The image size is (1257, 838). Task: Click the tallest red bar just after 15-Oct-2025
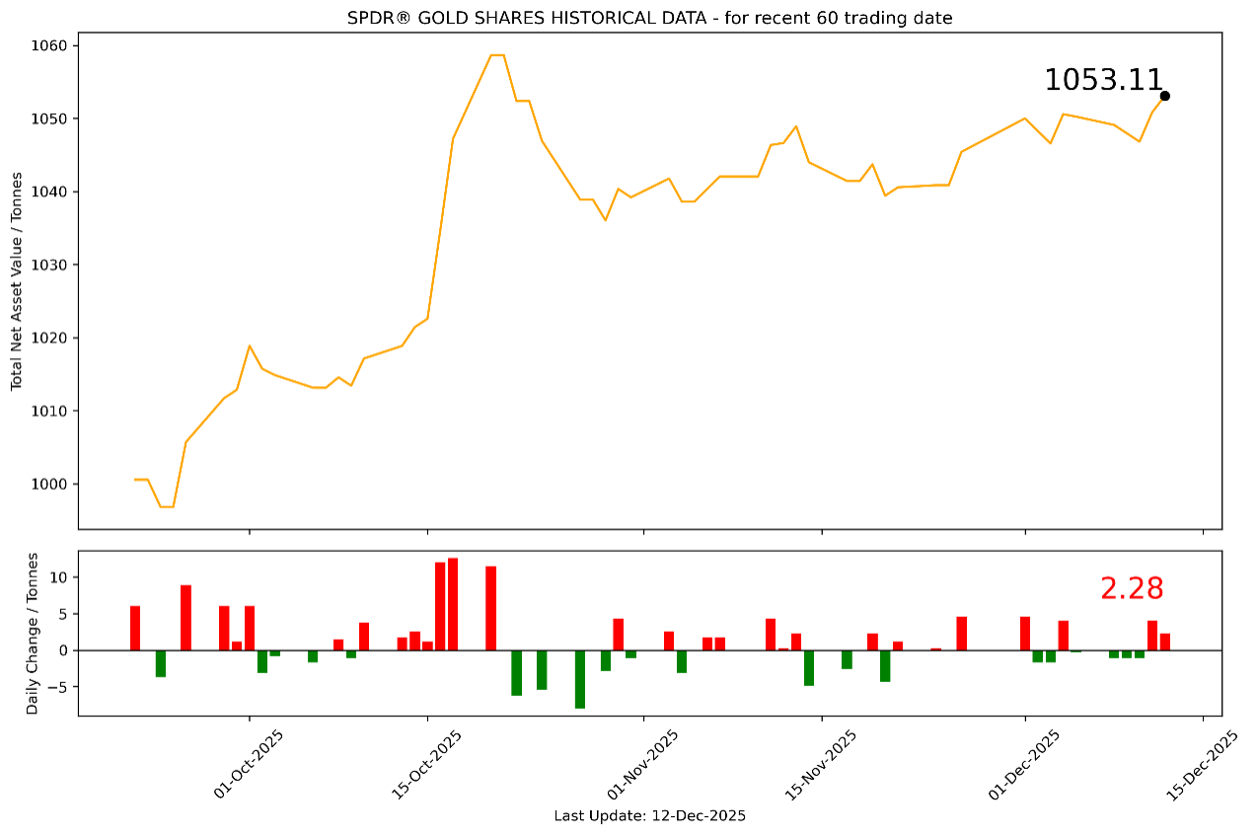[453, 604]
